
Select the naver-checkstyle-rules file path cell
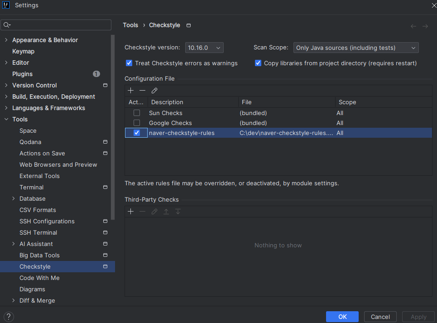pos(286,133)
